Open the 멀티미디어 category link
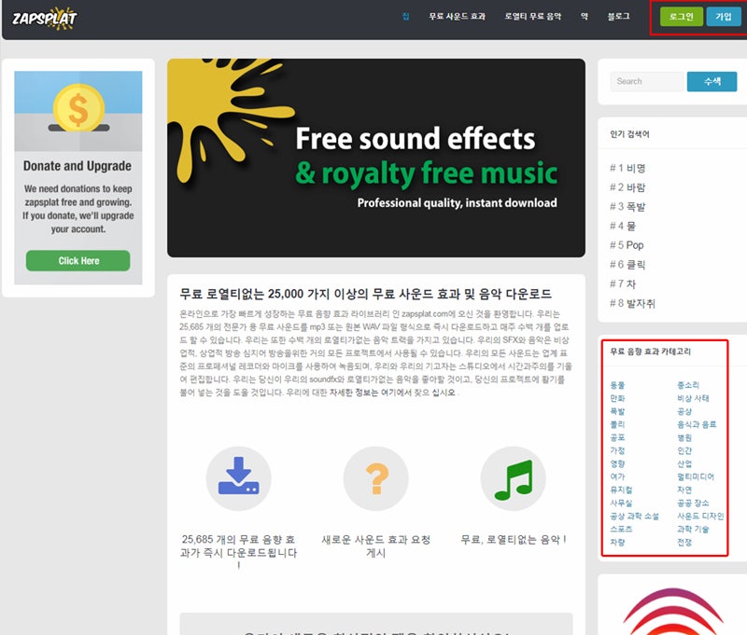This screenshot has height=635, width=747. (x=696, y=476)
